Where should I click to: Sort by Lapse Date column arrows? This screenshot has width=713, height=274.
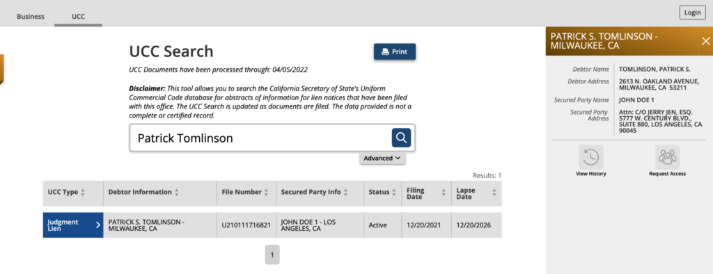(x=494, y=193)
